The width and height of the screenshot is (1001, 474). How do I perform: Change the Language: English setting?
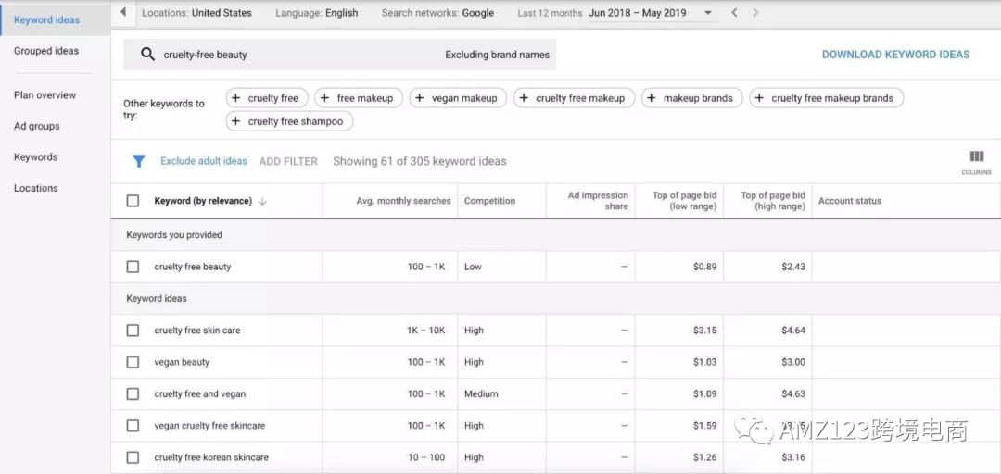pyautogui.click(x=316, y=13)
